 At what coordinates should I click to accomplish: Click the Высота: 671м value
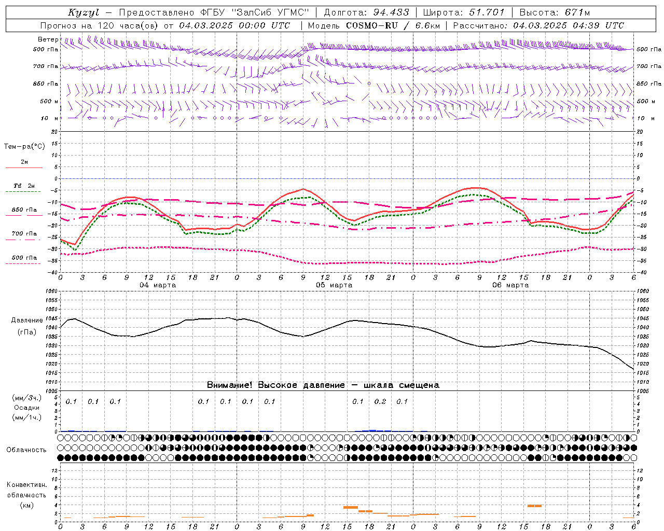(555, 12)
